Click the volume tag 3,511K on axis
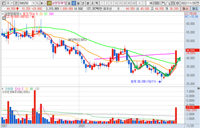The width and height of the screenshot is (200, 128). [192, 107]
